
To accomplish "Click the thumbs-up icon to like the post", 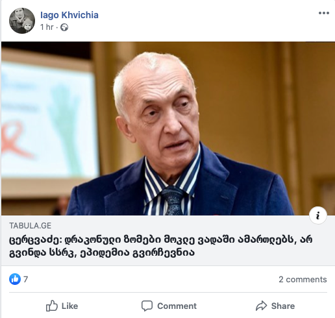I will (x=52, y=306).
